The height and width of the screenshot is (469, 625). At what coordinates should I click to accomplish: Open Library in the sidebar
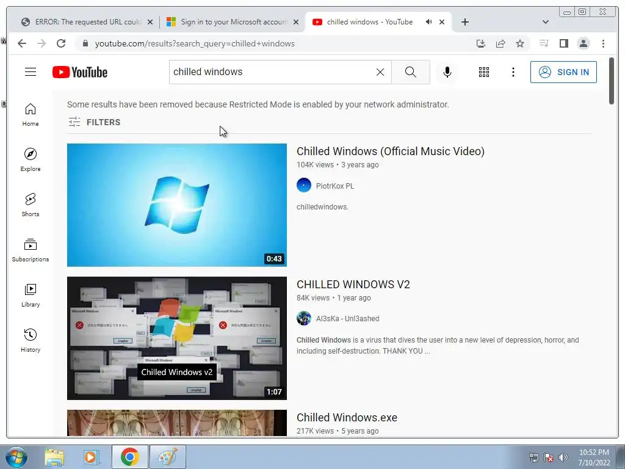(x=31, y=295)
